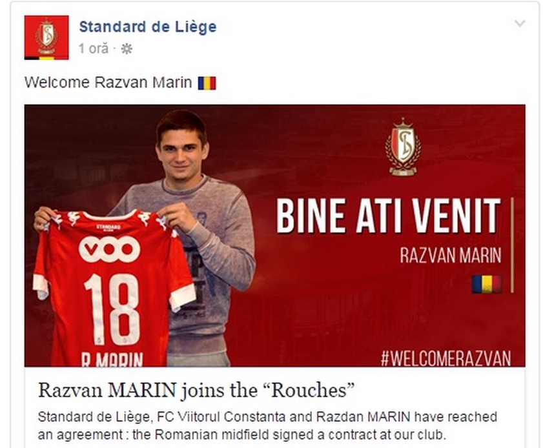Click the 'BINE ATI VENIT' headline in banner

coord(388,216)
